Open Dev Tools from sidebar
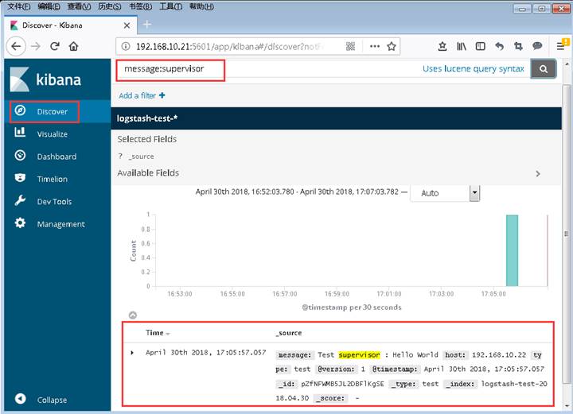This screenshot has height=414, width=573. 54,202
